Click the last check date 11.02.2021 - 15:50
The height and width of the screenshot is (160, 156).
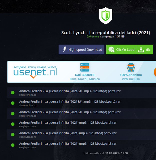(x=116, y=153)
